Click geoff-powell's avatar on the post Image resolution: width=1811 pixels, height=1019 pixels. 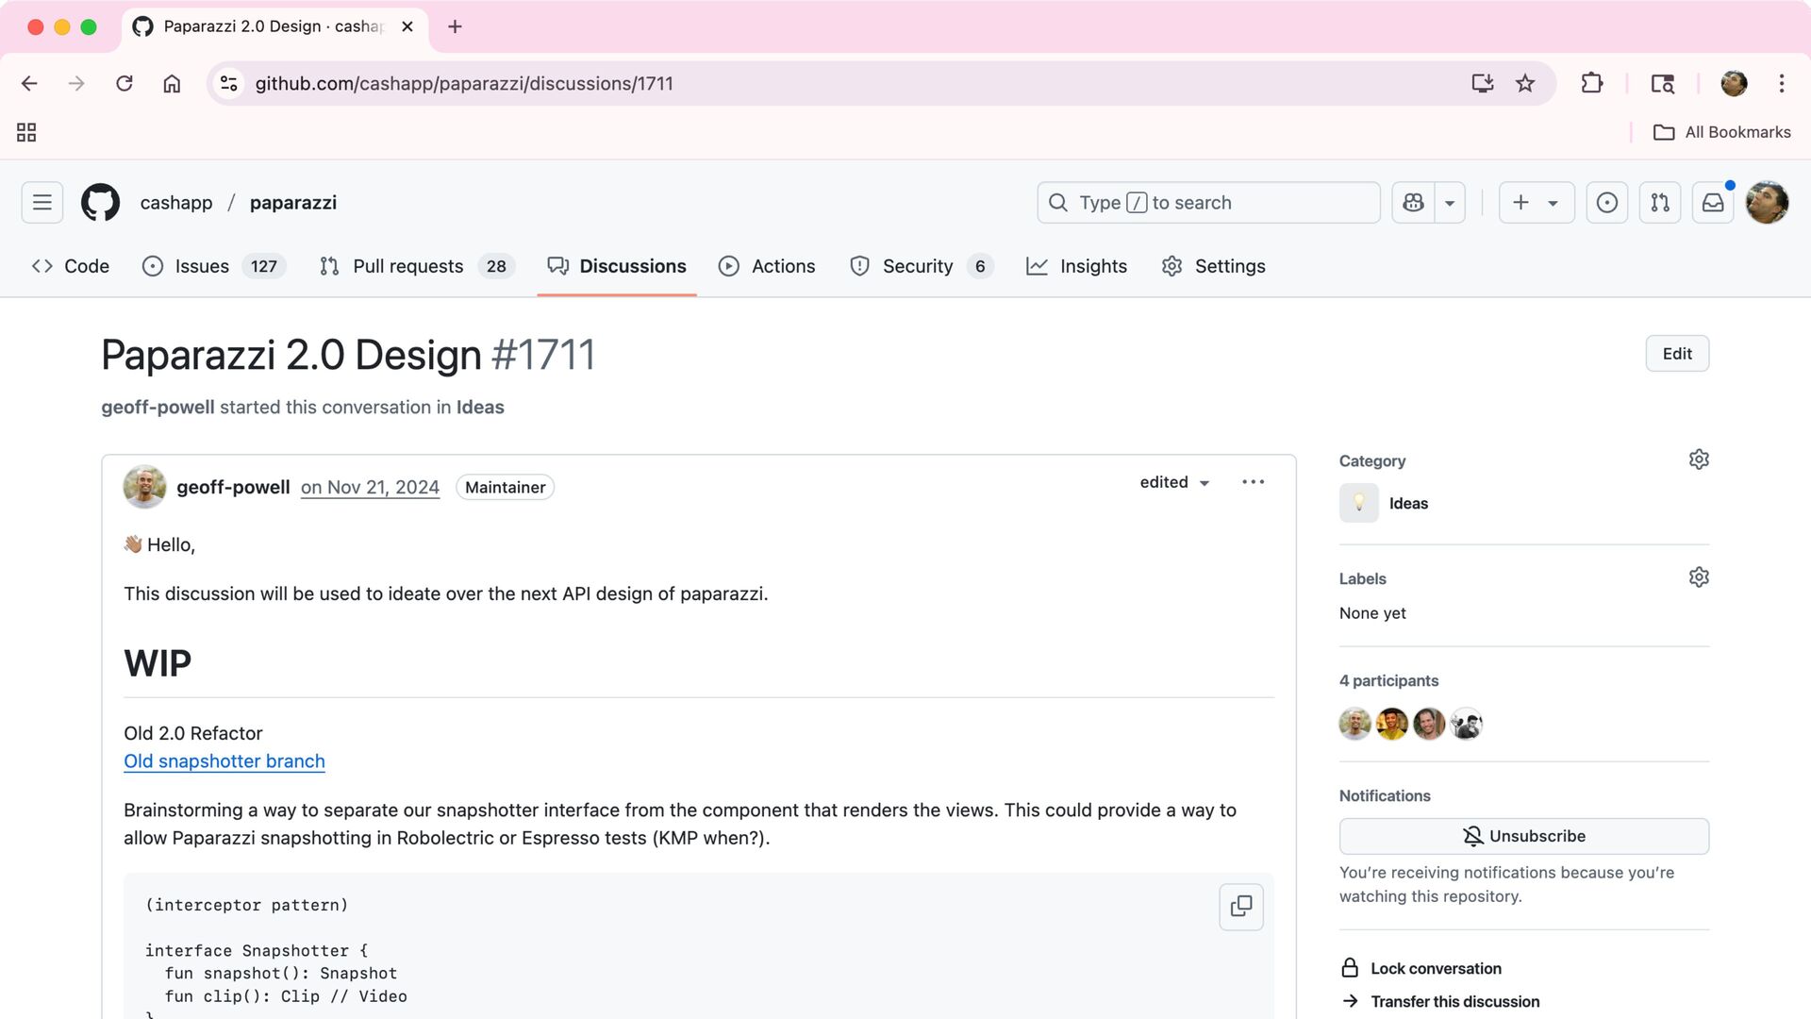tap(144, 487)
